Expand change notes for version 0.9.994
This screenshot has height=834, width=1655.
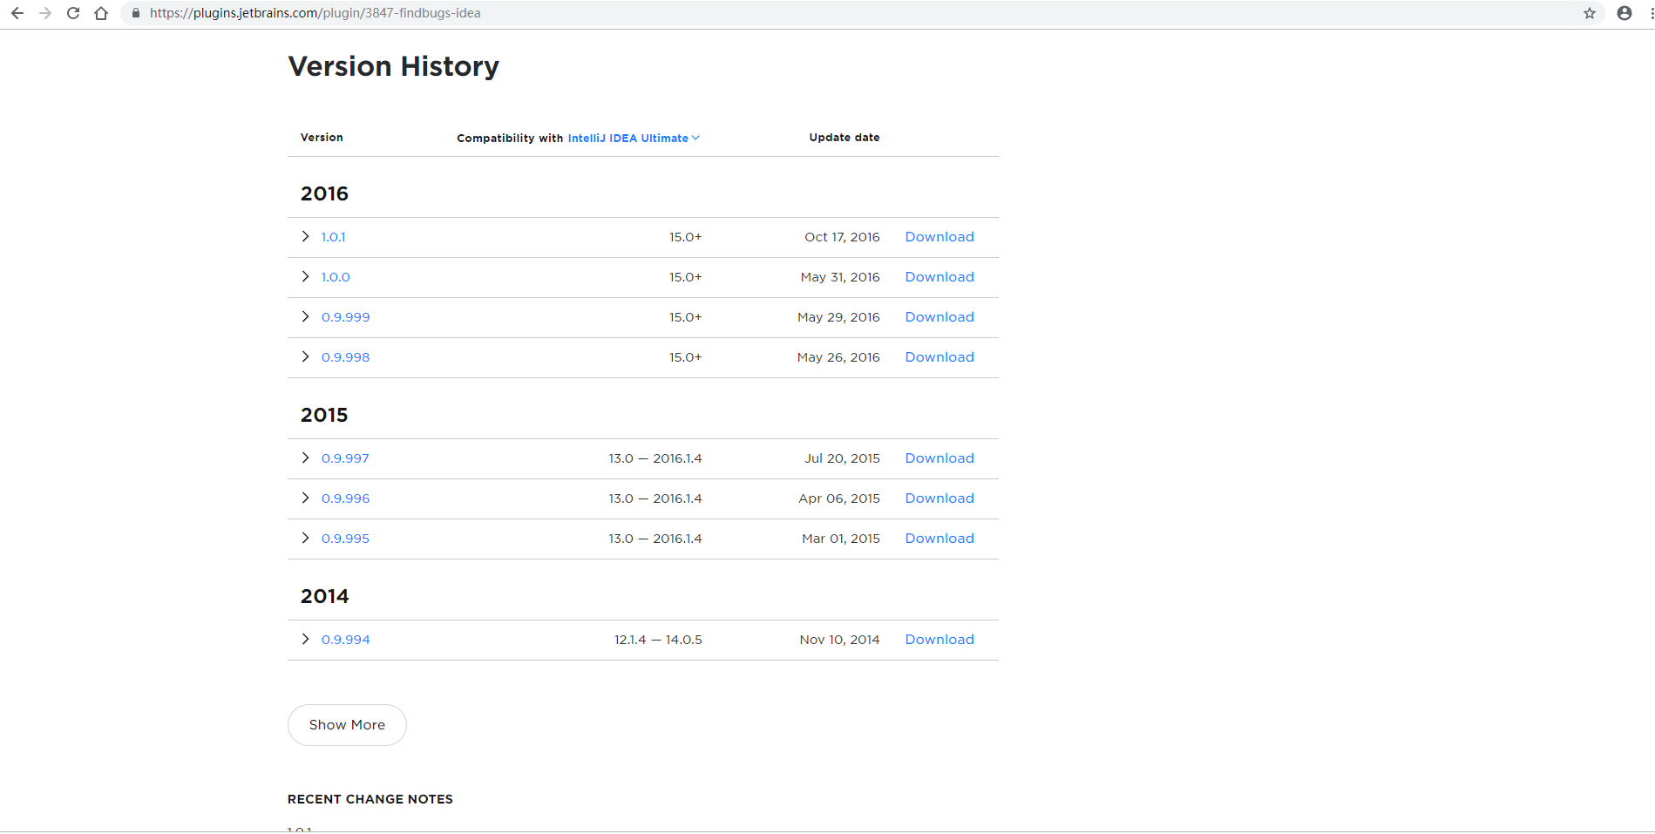pos(305,639)
